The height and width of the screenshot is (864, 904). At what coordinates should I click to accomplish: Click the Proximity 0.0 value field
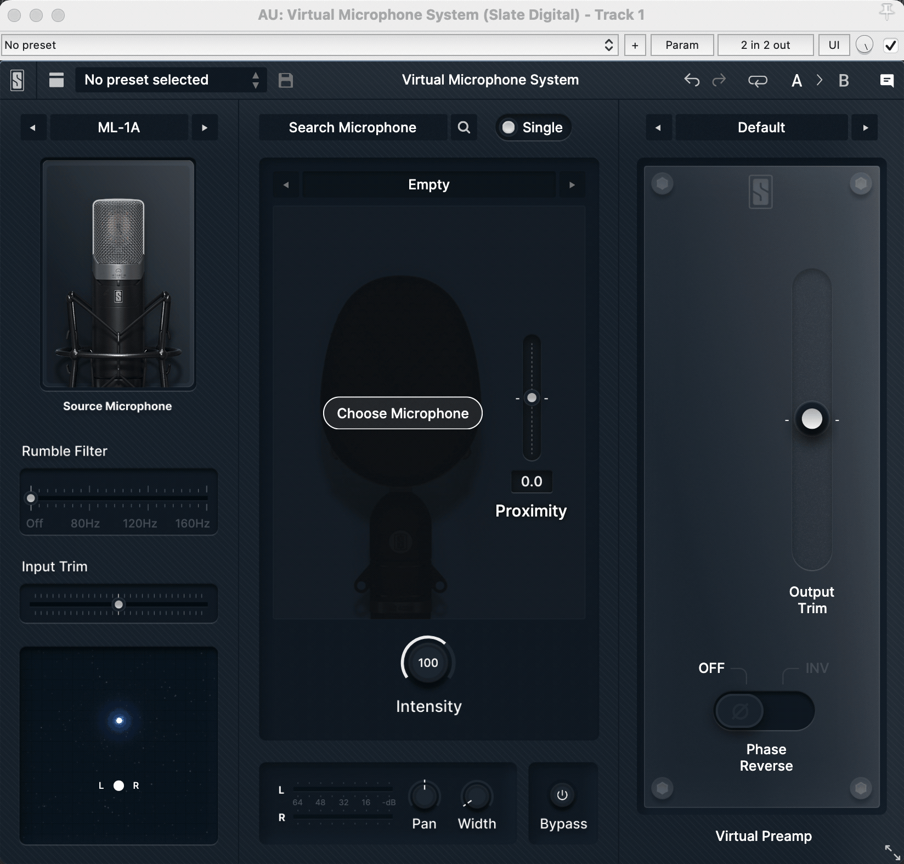(532, 481)
